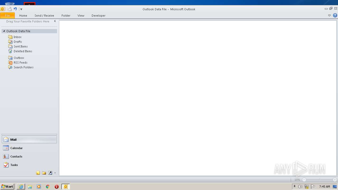Expand the ribbon with the chevron
The height and width of the screenshot is (190, 338).
click(x=329, y=16)
